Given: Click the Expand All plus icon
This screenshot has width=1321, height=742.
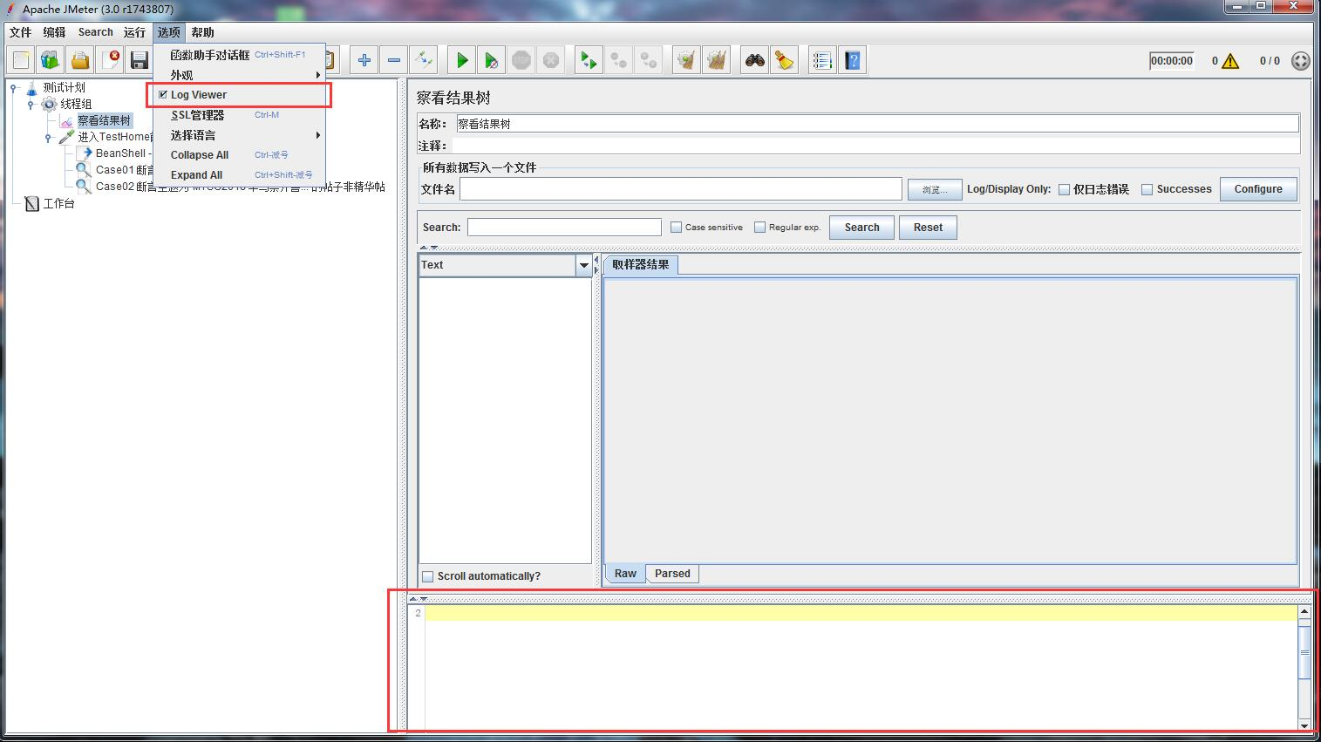Looking at the screenshot, I should [364, 60].
